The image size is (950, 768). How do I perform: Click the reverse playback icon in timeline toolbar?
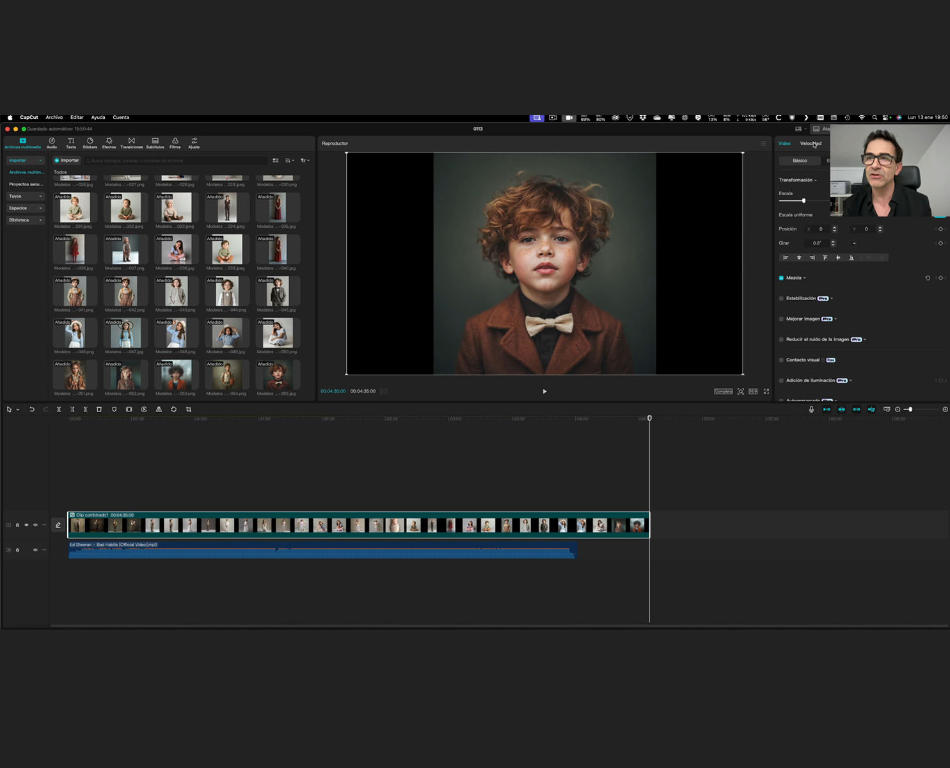pos(144,410)
